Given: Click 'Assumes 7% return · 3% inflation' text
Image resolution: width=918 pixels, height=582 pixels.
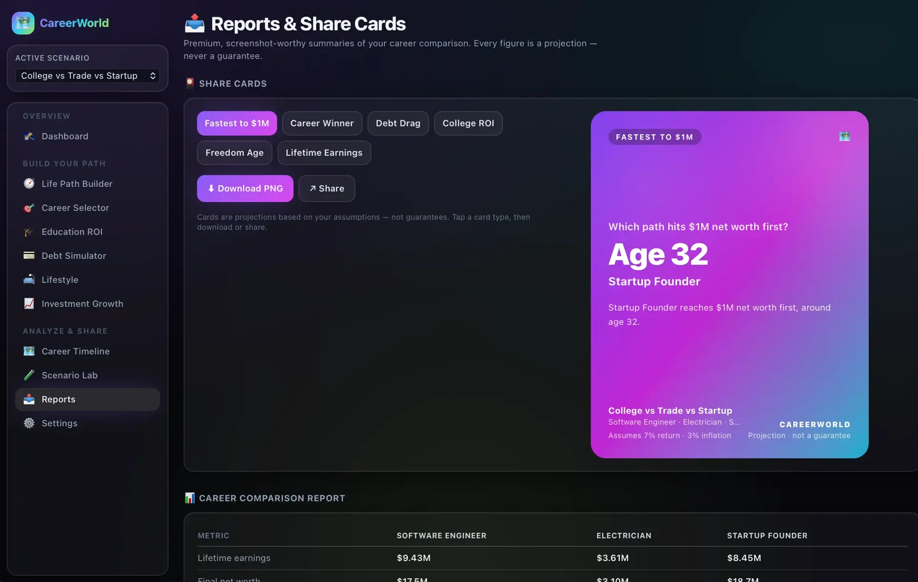Looking at the screenshot, I should click(x=669, y=436).
